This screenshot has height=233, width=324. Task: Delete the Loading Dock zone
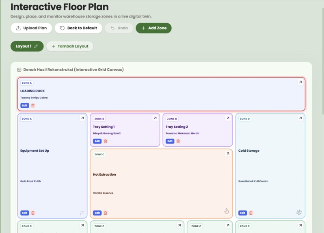pos(33,106)
